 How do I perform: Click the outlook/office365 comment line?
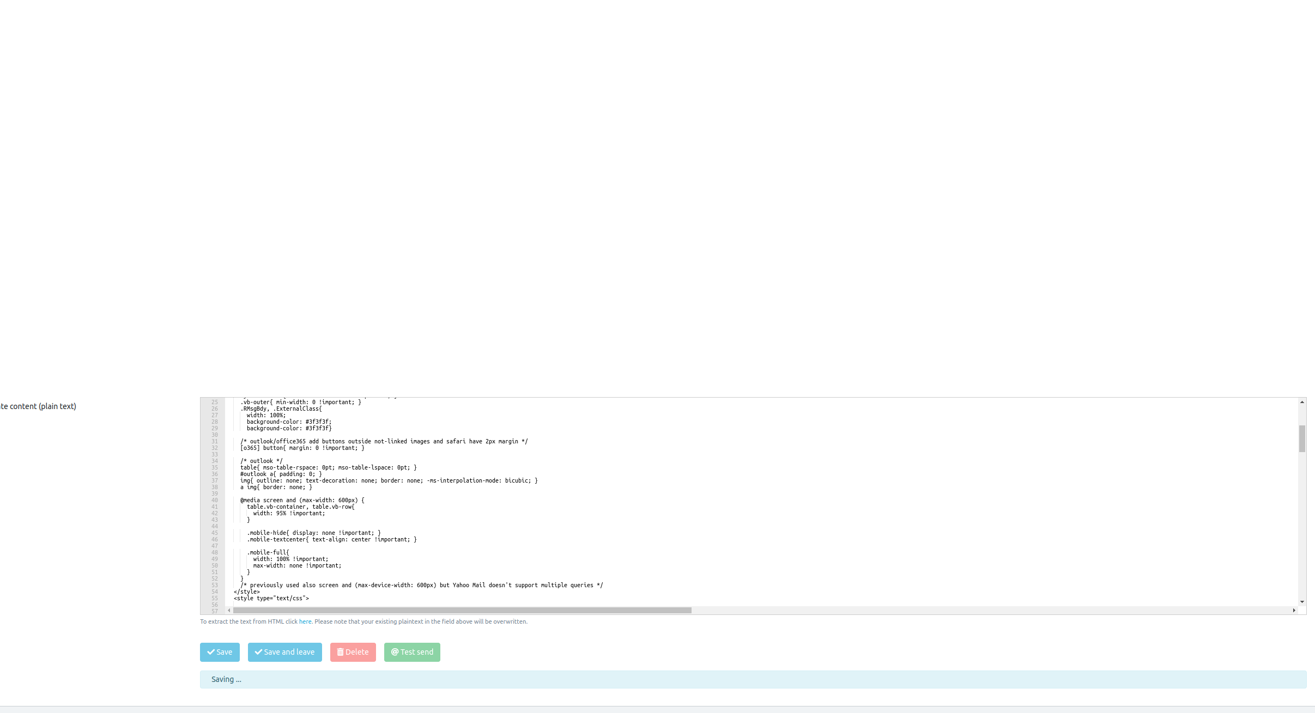(x=384, y=441)
